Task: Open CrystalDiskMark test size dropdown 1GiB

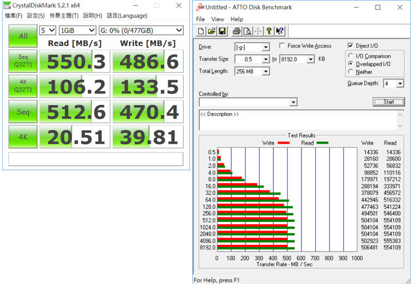Action: pyautogui.click(x=77, y=31)
